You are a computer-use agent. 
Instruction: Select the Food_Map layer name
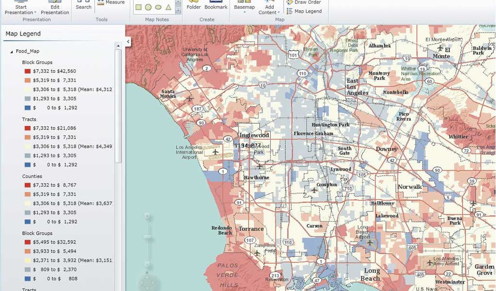(x=28, y=51)
